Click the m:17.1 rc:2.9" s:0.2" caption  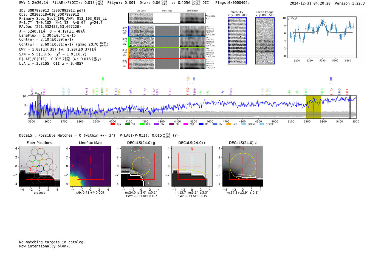242,193
